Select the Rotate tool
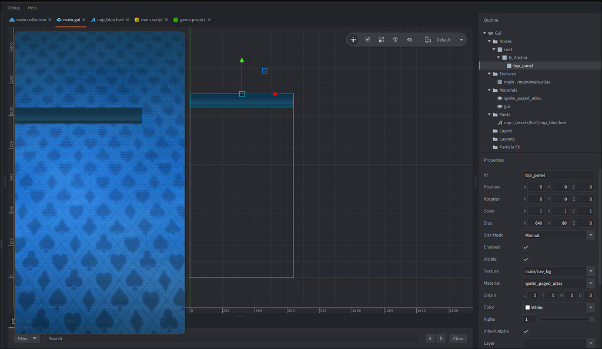The image size is (602, 349). point(367,39)
